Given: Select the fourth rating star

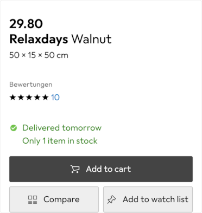Looking at the screenshot, I should (37, 97).
